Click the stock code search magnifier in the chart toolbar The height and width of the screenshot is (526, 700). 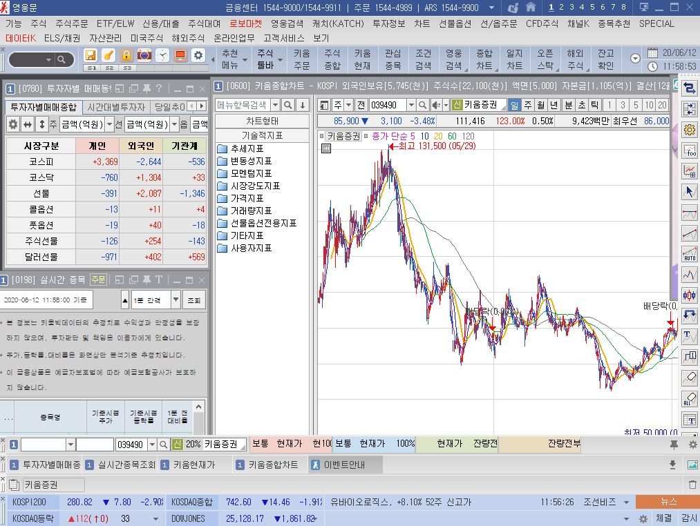[x=423, y=106]
